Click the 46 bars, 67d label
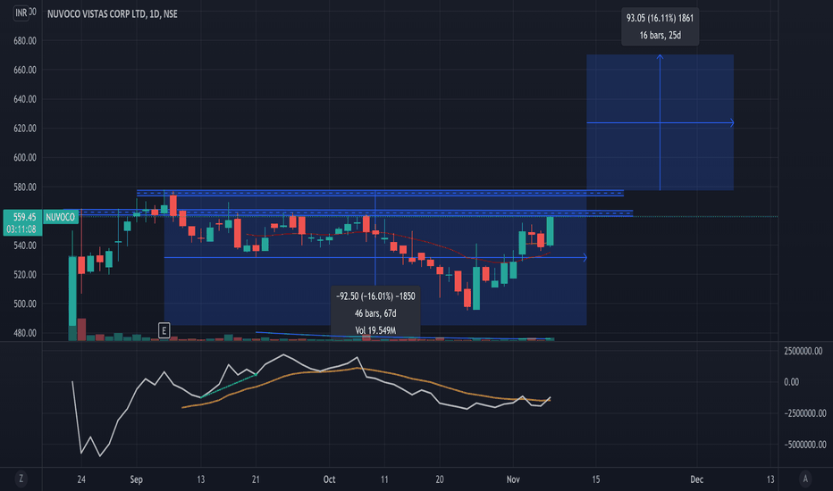The width and height of the screenshot is (833, 491). [x=375, y=313]
